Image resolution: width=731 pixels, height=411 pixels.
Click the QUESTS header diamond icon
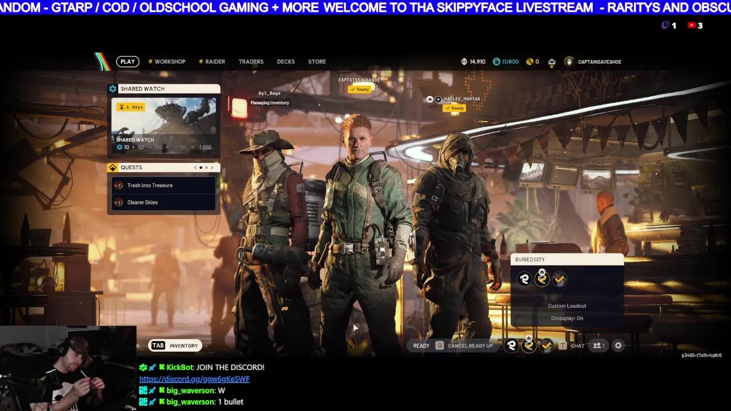[113, 167]
